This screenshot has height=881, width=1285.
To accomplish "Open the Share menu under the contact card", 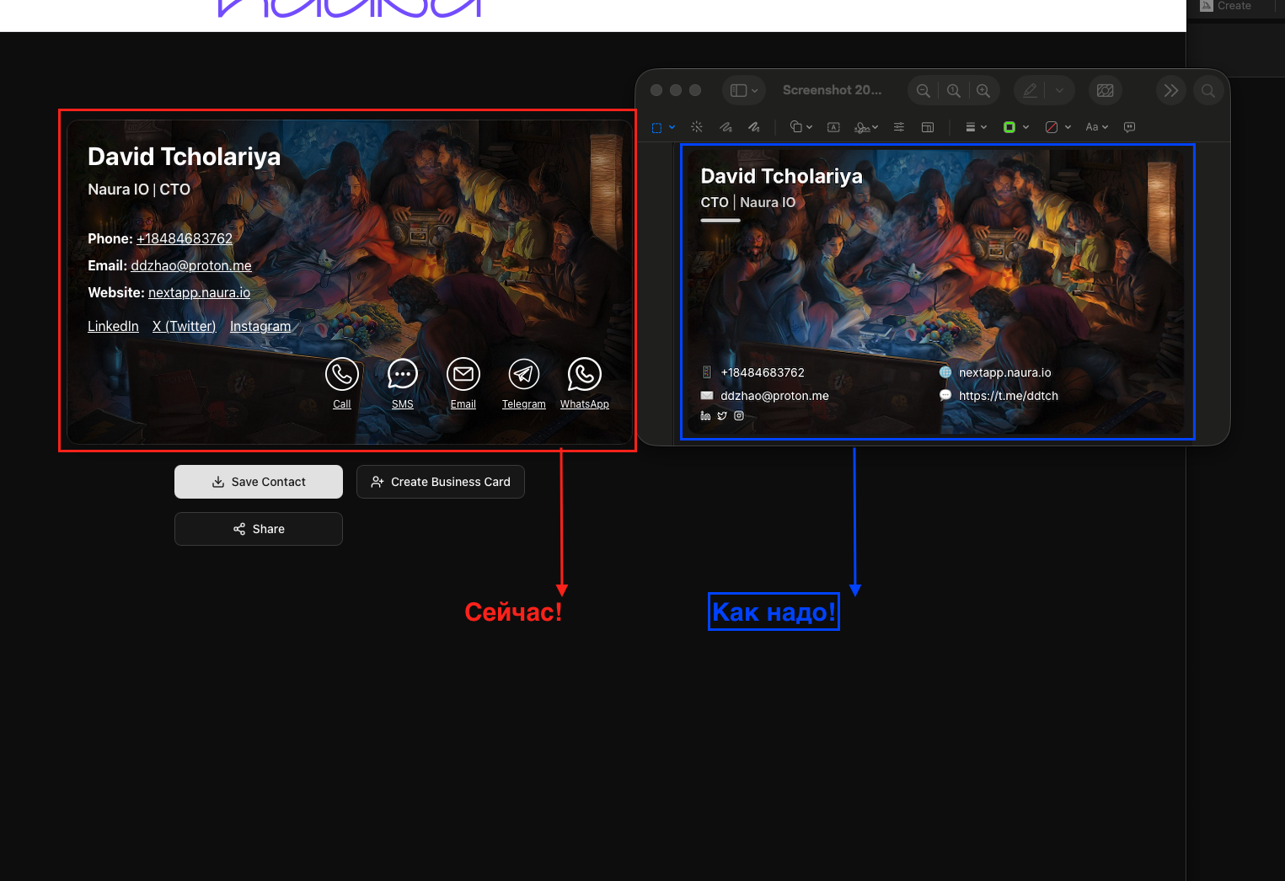I will [x=258, y=528].
